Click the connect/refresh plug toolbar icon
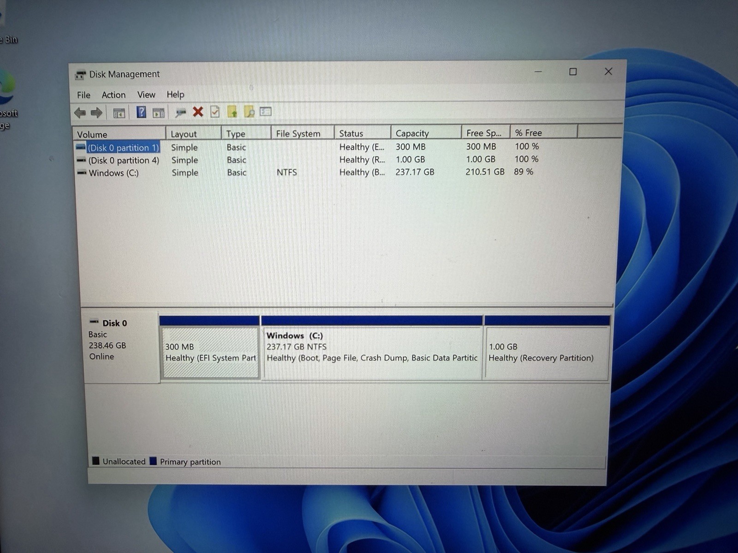 (x=180, y=112)
